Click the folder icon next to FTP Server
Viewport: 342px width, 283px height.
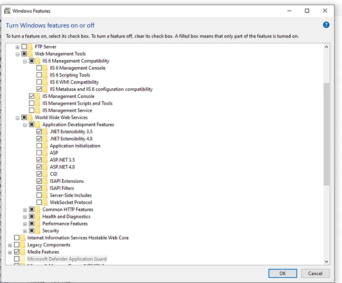coord(30,47)
